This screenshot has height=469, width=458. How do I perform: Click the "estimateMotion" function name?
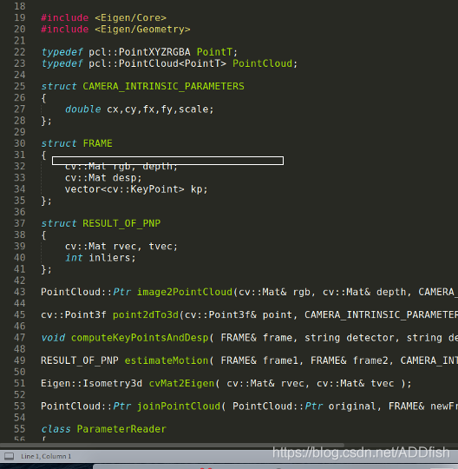click(x=167, y=360)
